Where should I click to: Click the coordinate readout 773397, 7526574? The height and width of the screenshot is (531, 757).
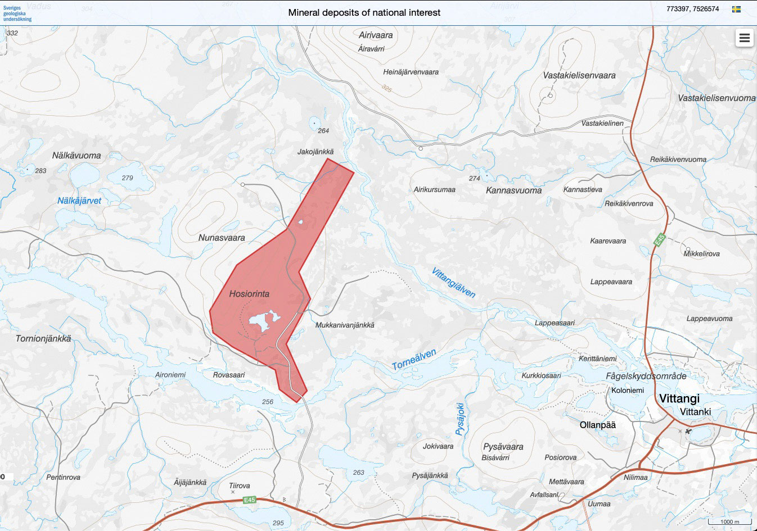[x=692, y=9]
